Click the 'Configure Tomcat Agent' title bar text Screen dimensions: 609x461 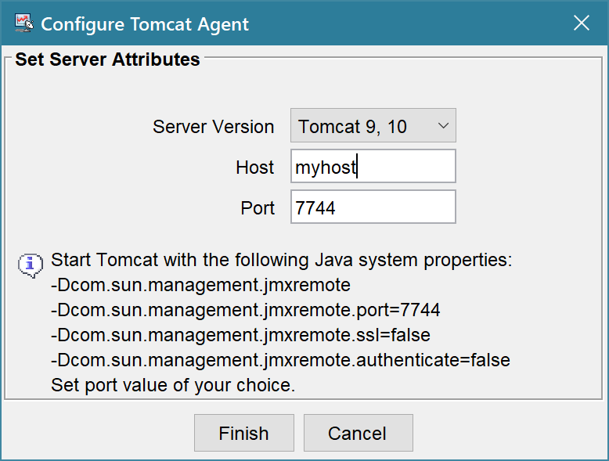(x=145, y=24)
